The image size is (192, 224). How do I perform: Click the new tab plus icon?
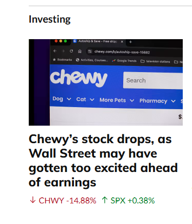click(130, 42)
